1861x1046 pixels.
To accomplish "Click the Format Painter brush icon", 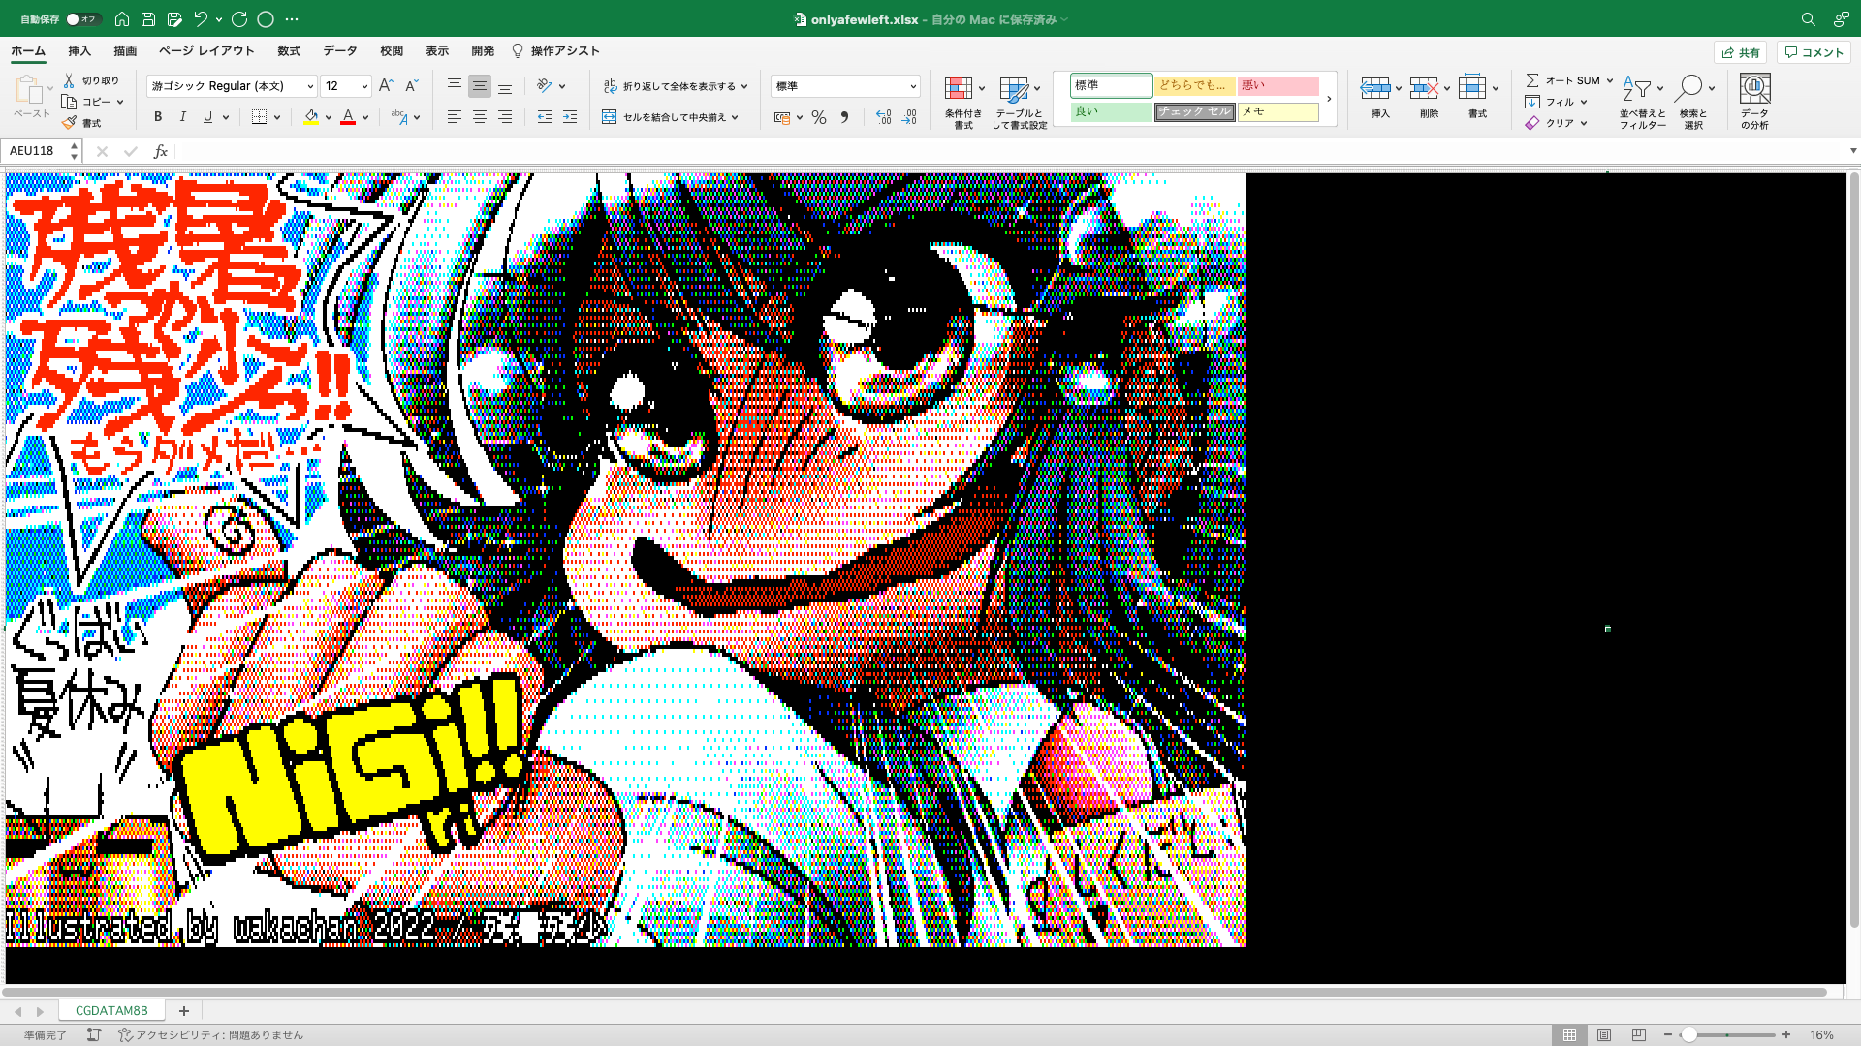I will pyautogui.click(x=69, y=123).
